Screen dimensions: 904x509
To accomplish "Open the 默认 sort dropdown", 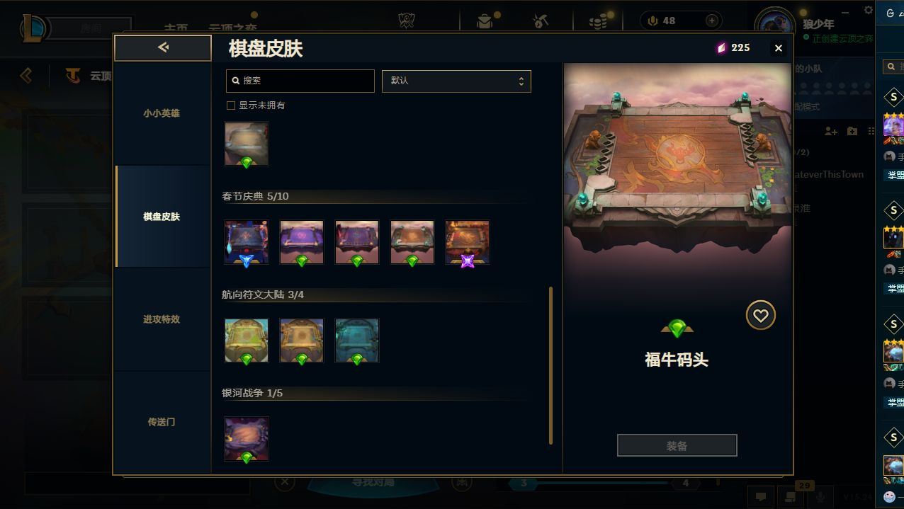I will 456,81.
